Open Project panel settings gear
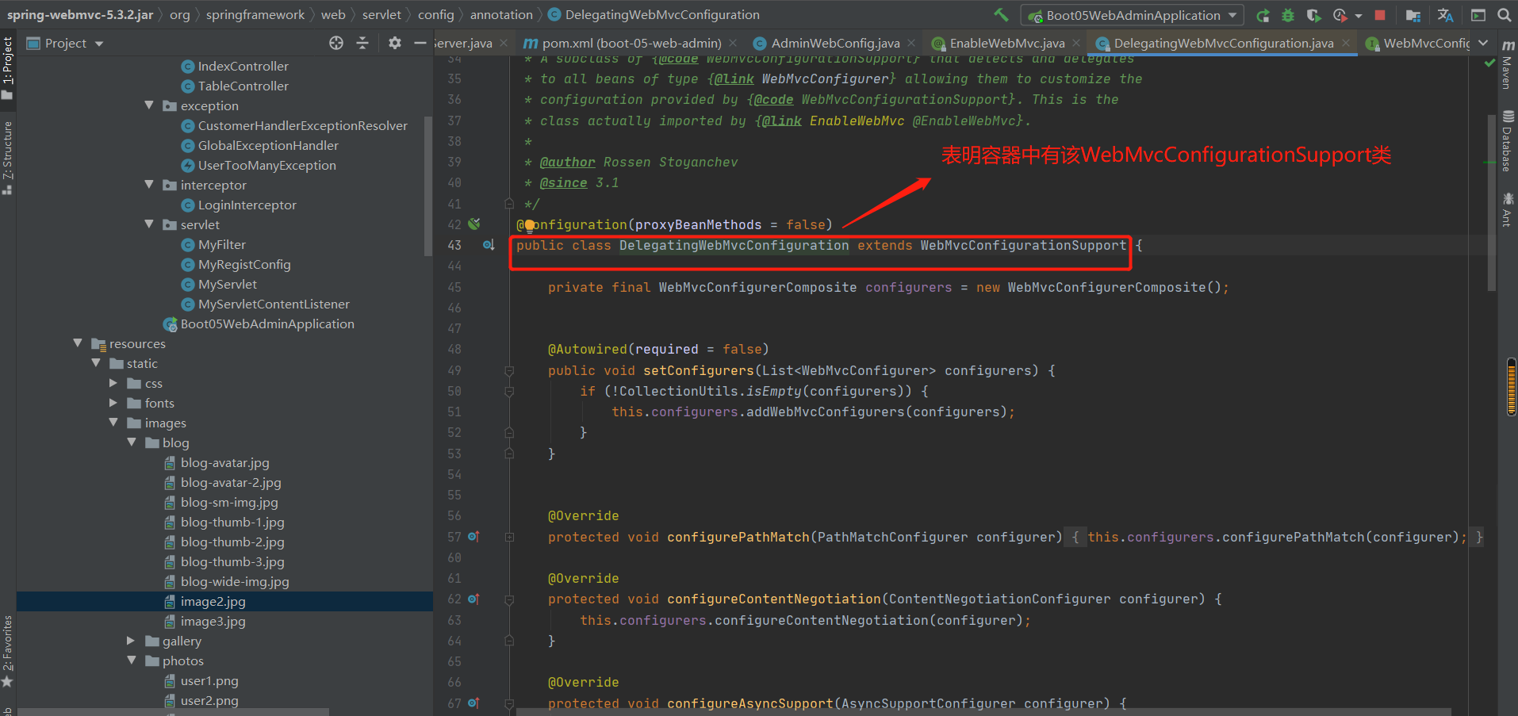This screenshot has height=716, width=1518. [x=395, y=43]
